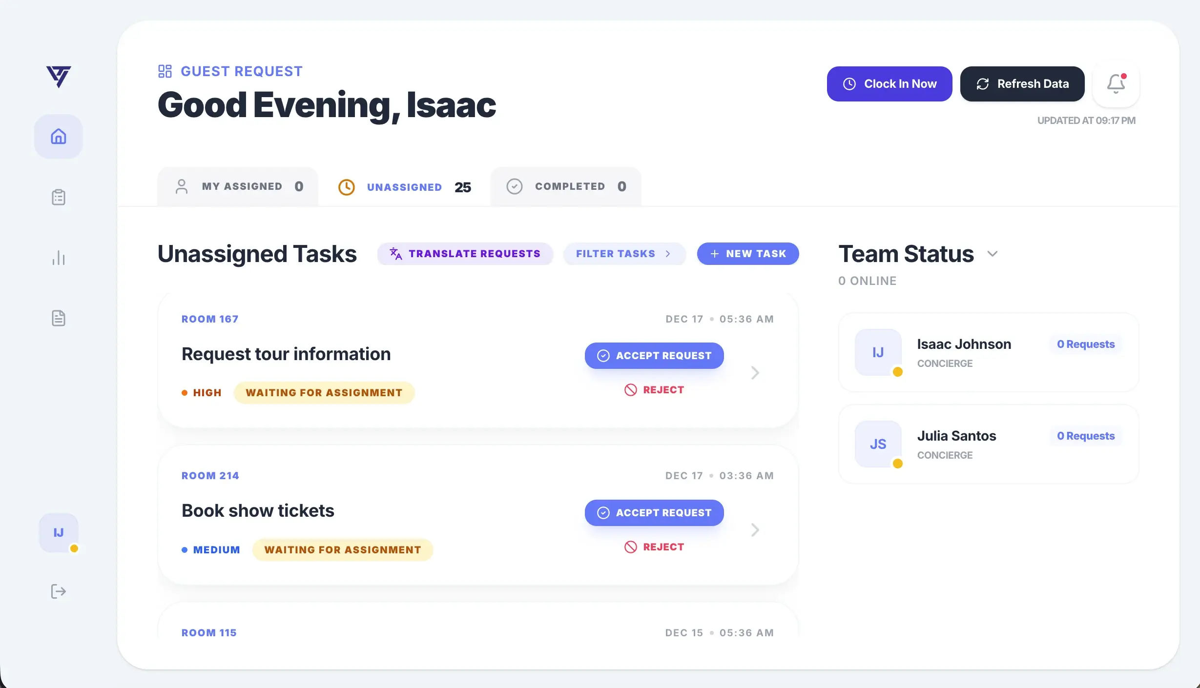Click the ROOM 214 label
Image resolution: width=1200 pixels, height=688 pixels.
tap(210, 476)
